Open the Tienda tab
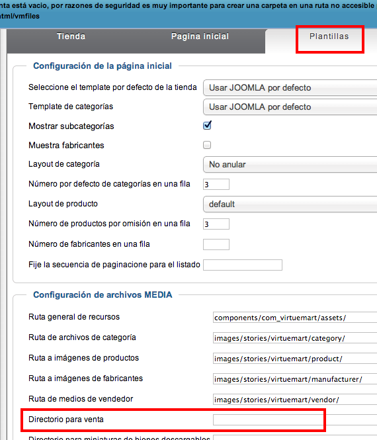 pos(71,36)
